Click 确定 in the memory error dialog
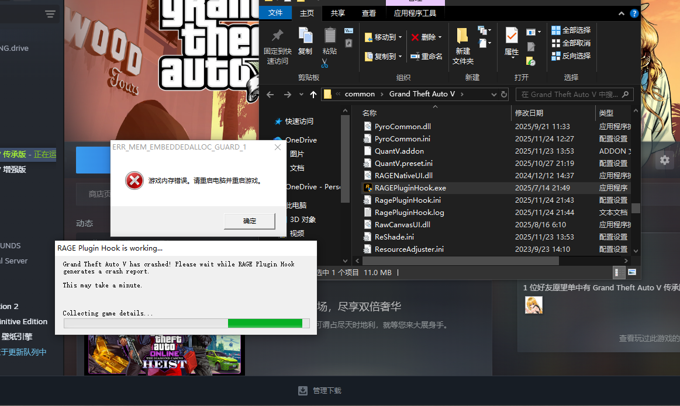680x406 pixels. 250,221
